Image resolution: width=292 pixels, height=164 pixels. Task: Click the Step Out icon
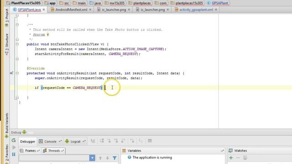[123, 141]
